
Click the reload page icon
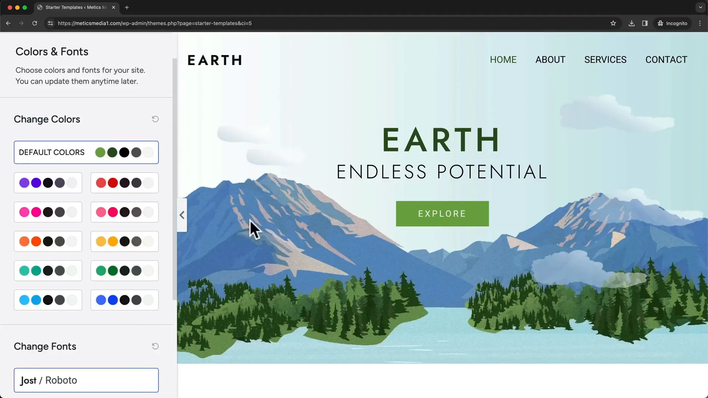[x=35, y=23]
